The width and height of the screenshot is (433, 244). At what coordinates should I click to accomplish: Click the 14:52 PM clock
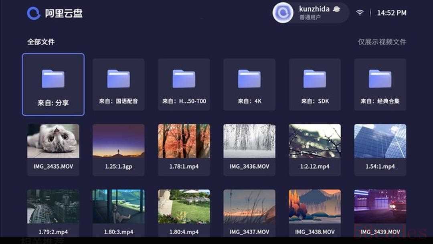(x=392, y=13)
